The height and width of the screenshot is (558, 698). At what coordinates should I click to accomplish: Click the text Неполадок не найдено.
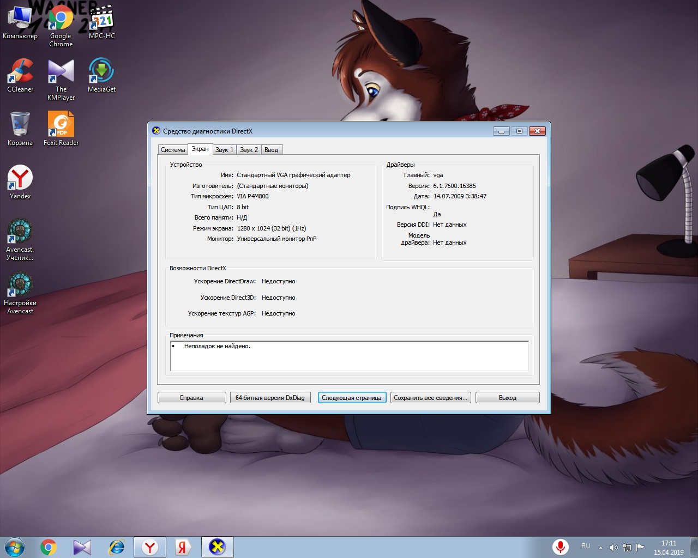click(x=217, y=346)
